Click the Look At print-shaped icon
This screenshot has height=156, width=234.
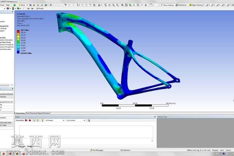(x=146, y=5)
